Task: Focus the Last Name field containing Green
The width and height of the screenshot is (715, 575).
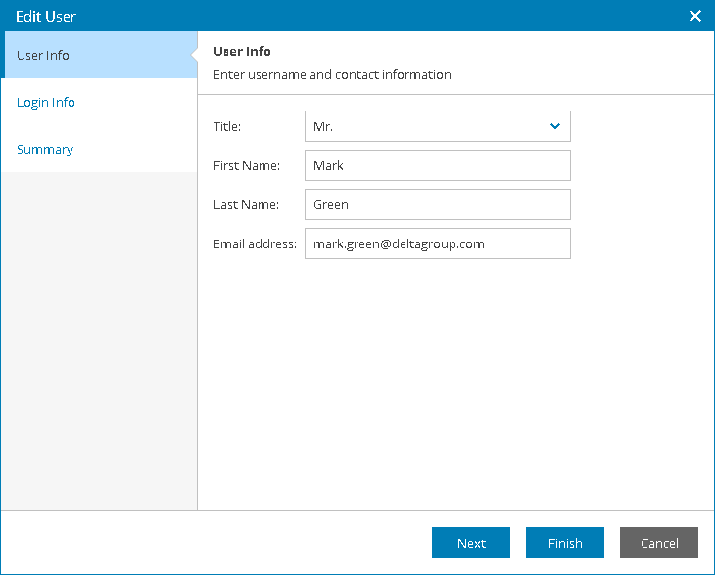Action: [437, 204]
